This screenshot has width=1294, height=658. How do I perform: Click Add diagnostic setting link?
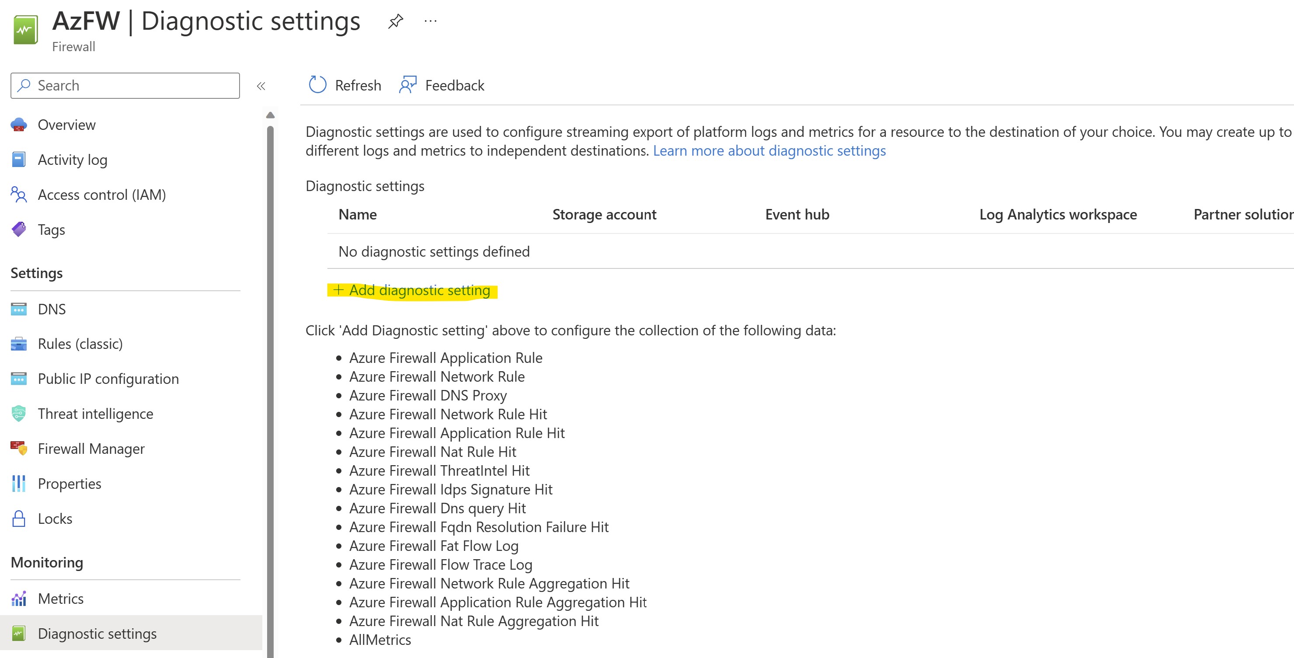point(412,290)
